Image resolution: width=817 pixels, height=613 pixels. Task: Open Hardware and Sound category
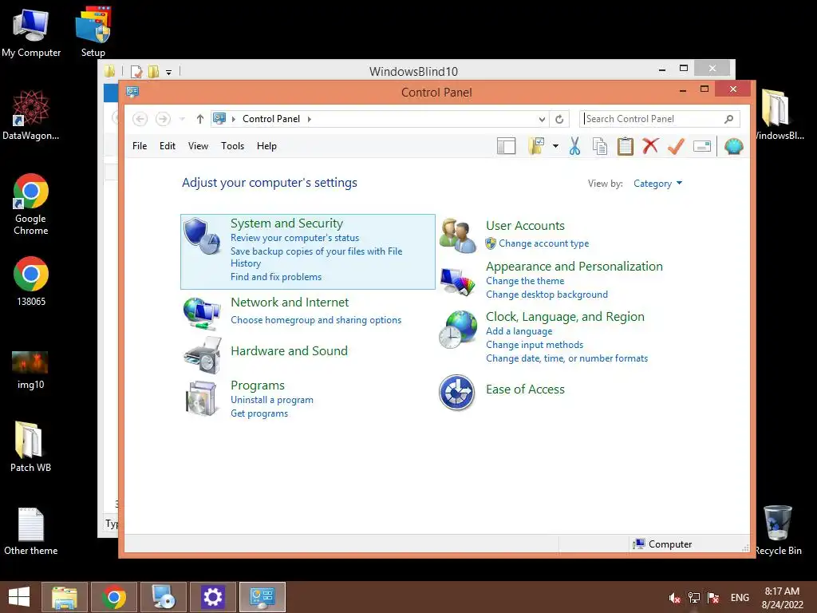[x=289, y=351]
